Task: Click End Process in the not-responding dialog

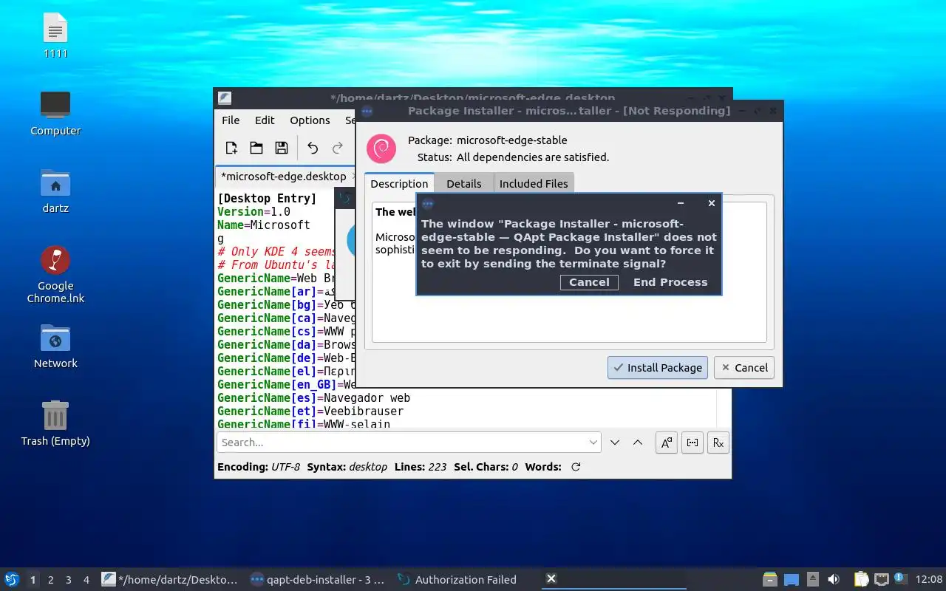Action: click(670, 282)
